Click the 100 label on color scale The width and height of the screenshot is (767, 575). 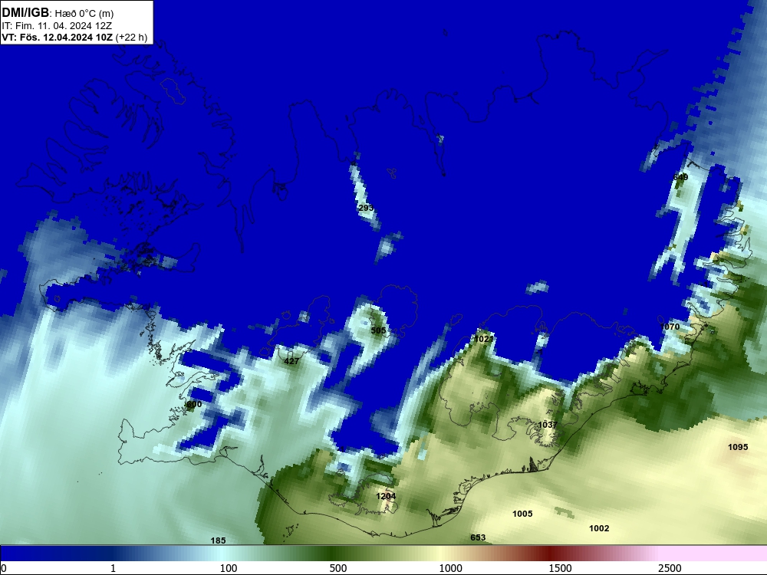click(229, 568)
